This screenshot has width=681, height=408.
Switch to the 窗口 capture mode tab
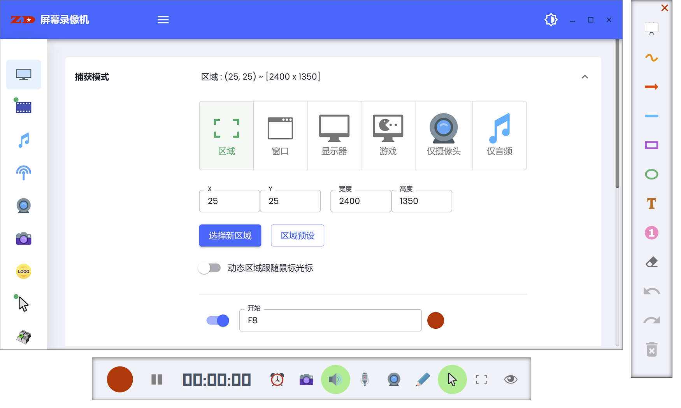coord(280,135)
